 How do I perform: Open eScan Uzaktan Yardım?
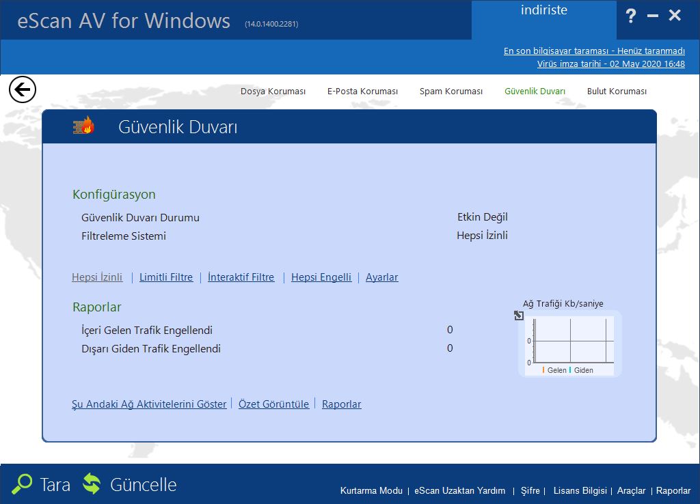coord(460,490)
